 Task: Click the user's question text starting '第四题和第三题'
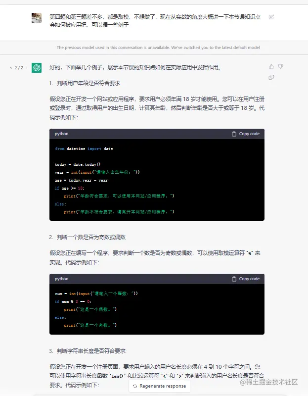click(155, 21)
